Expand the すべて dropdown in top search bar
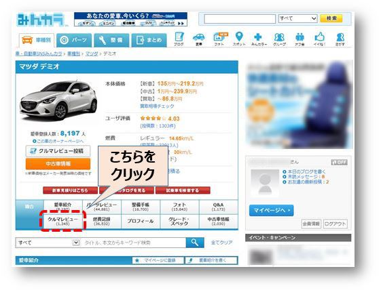The image size is (381, 290). click(x=298, y=18)
